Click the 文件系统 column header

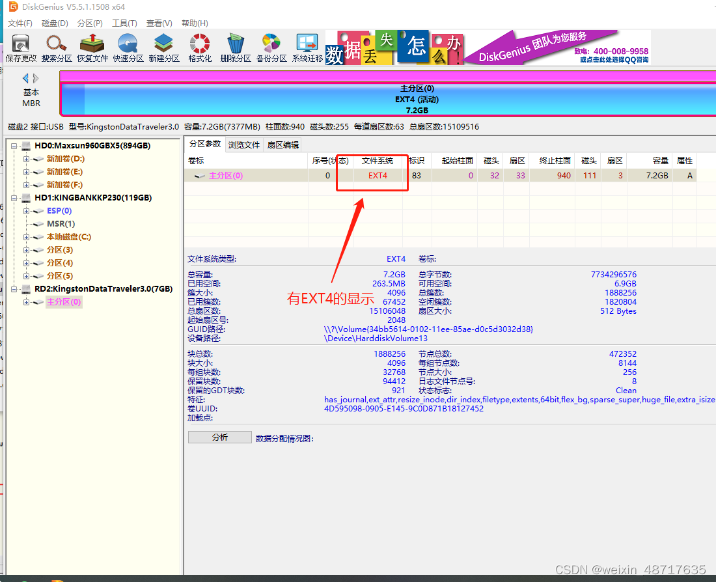coord(377,161)
